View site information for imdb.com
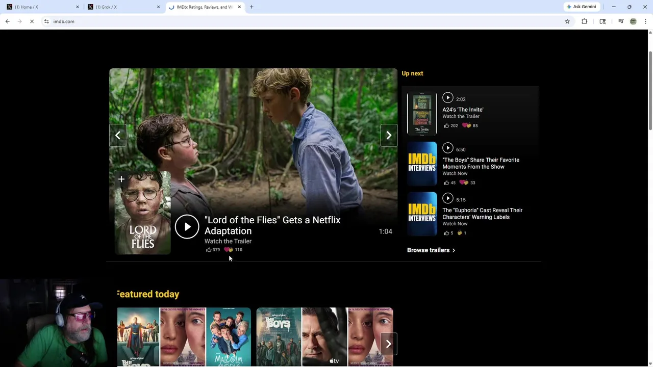The image size is (653, 367). (46, 21)
